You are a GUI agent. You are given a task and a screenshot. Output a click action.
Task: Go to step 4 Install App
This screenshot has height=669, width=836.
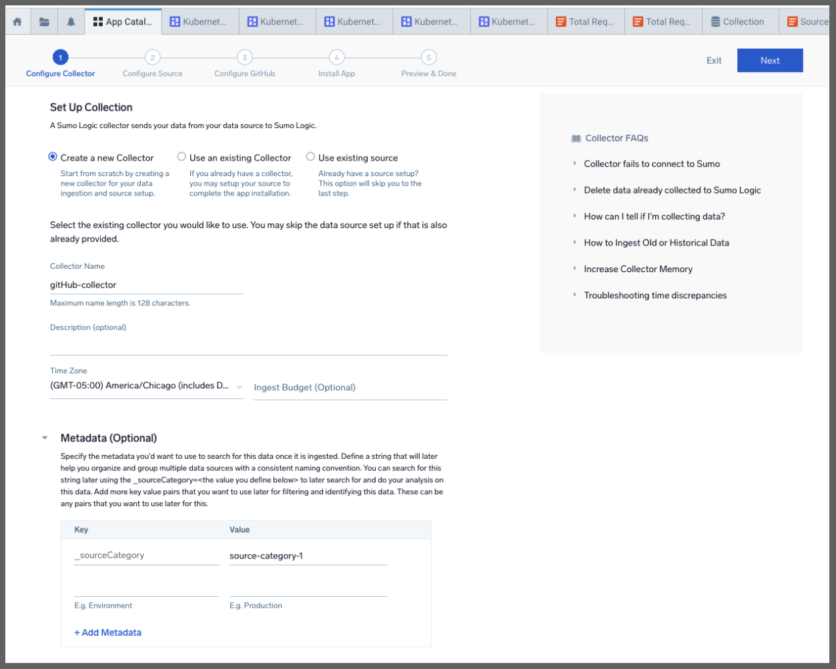coord(336,64)
